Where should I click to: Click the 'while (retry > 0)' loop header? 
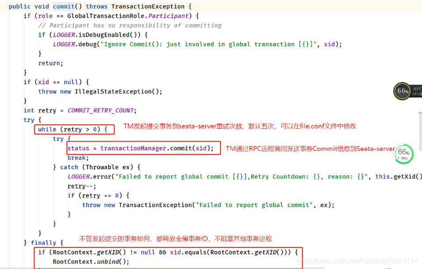pos(72,129)
